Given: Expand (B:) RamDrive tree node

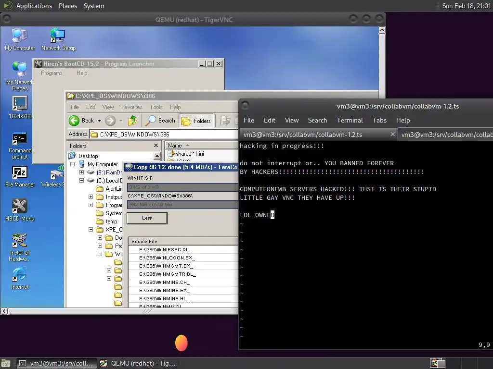Looking at the screenshot, I should point(81,172).
